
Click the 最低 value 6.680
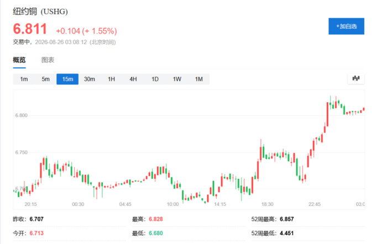pyautogui.click(x=155, y=233)
